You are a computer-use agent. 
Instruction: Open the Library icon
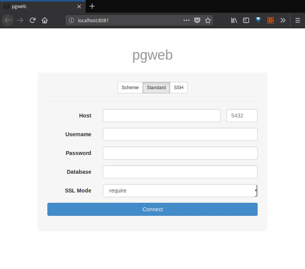point(234,20)
